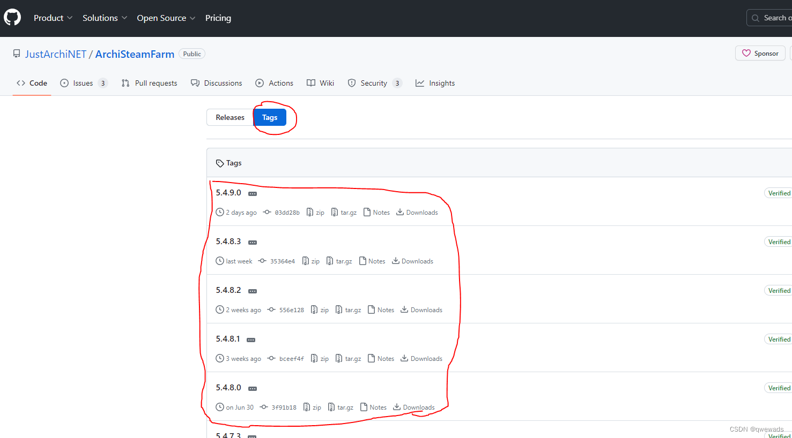The image size is (792, 438).
Task: Click the Sponsor button
Action: [x=760, y=54]
